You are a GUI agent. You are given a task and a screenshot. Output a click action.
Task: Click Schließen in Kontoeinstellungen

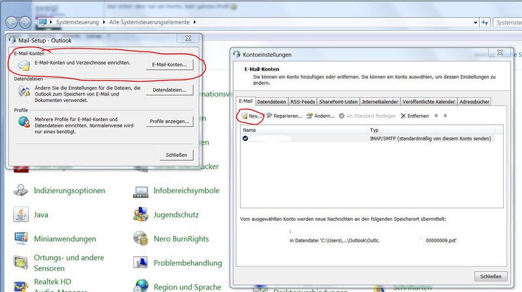click(491, 276)
